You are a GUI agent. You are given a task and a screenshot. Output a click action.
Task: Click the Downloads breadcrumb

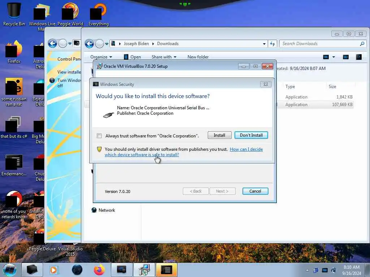[168, 44]
